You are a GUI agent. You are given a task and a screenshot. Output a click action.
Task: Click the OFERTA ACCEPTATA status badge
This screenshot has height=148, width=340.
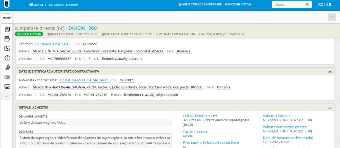29,34
